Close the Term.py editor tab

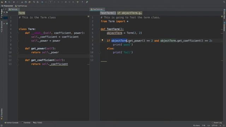click(19, 10)
